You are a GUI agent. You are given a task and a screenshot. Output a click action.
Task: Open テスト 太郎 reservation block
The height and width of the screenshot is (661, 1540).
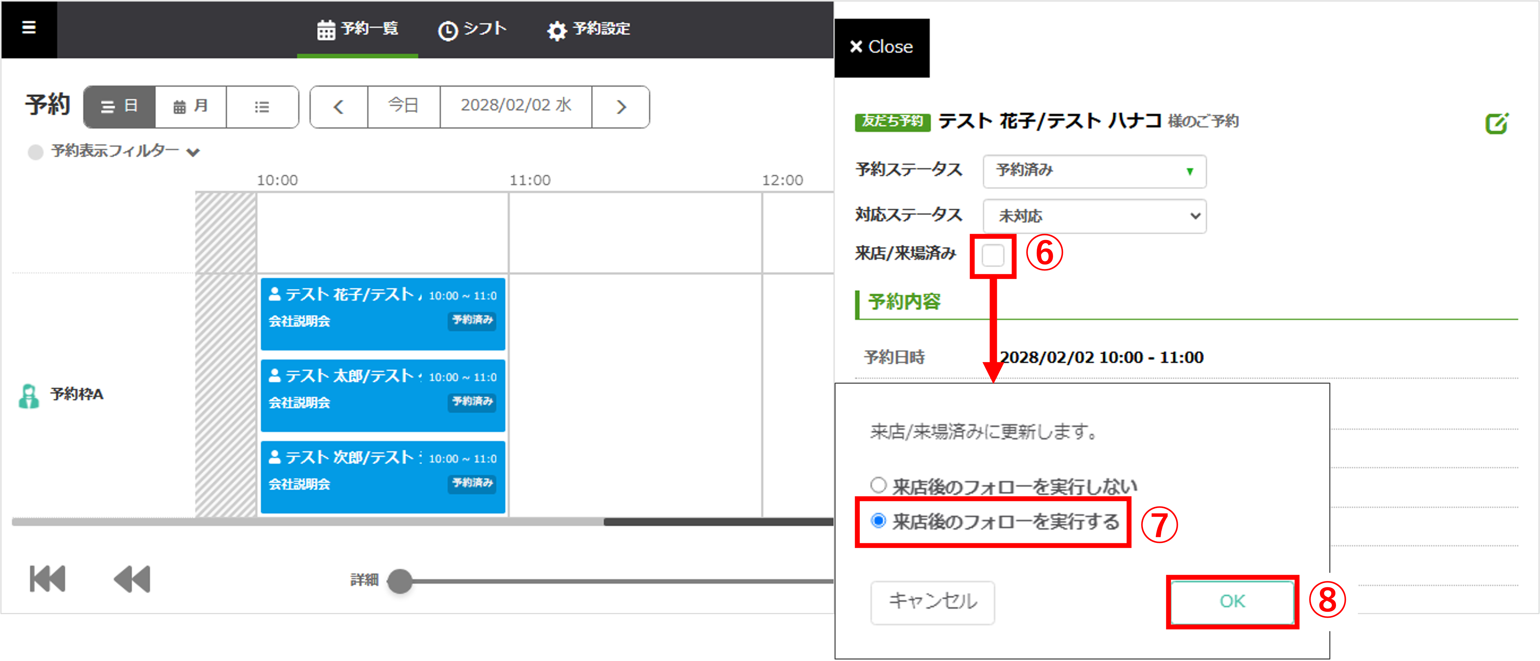coord(382,395)
